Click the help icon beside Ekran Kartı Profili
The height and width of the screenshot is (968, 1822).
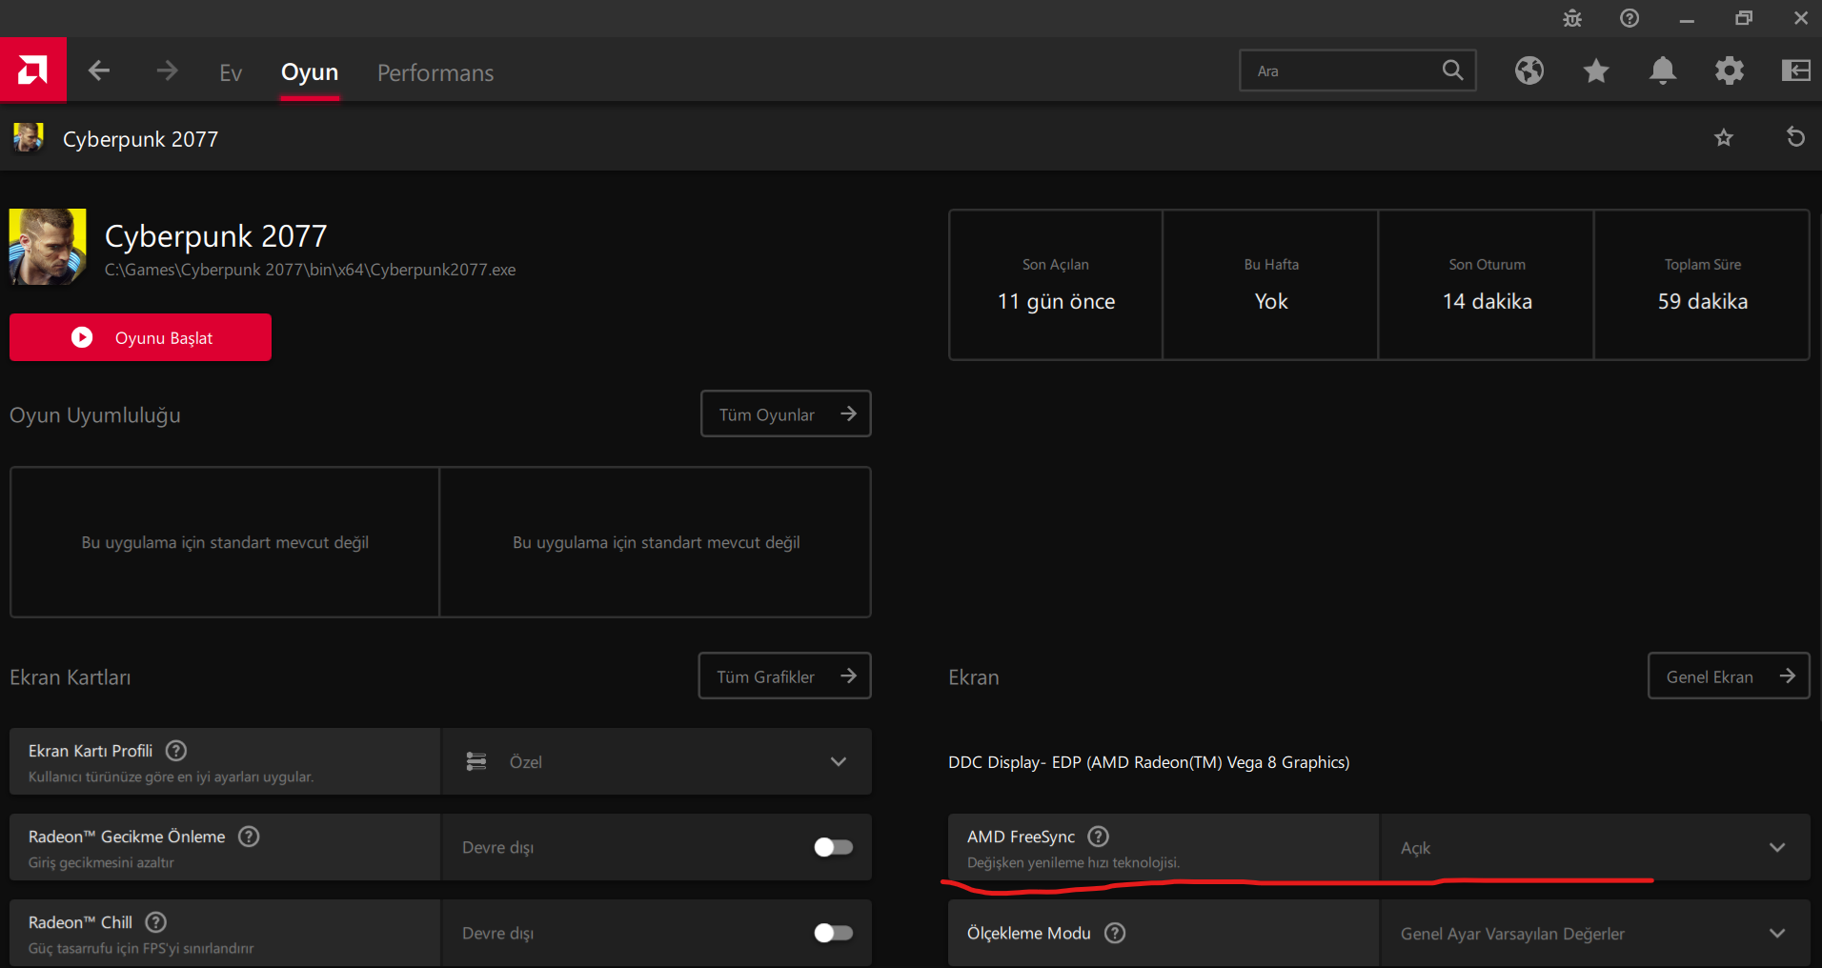[x=176, y=751]
